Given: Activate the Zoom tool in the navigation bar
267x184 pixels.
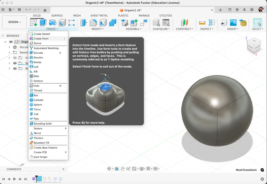Looking at the screenshot, I should click(x=128, y=168).
